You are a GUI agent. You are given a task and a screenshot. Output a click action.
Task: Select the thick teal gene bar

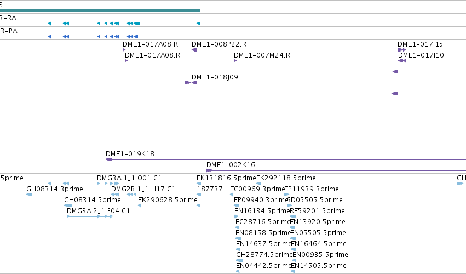coord(100,10)
